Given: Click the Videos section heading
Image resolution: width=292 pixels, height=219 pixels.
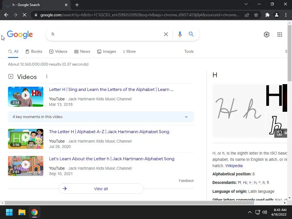Looking at the screenshot, I should 27,77.
